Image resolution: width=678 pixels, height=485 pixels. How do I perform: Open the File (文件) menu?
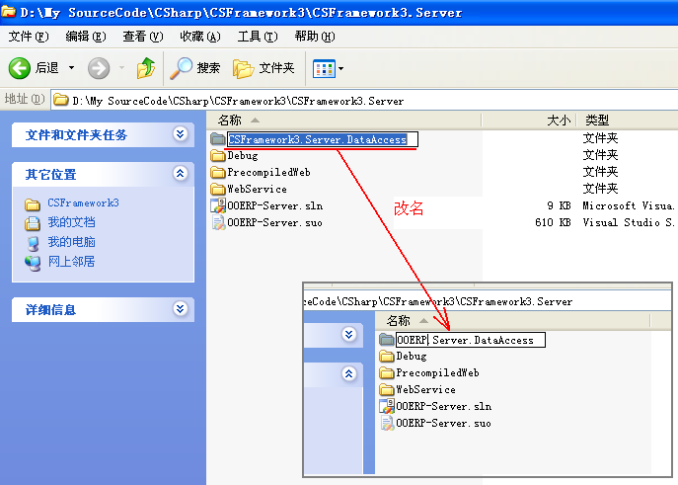(x=28, y=37)
